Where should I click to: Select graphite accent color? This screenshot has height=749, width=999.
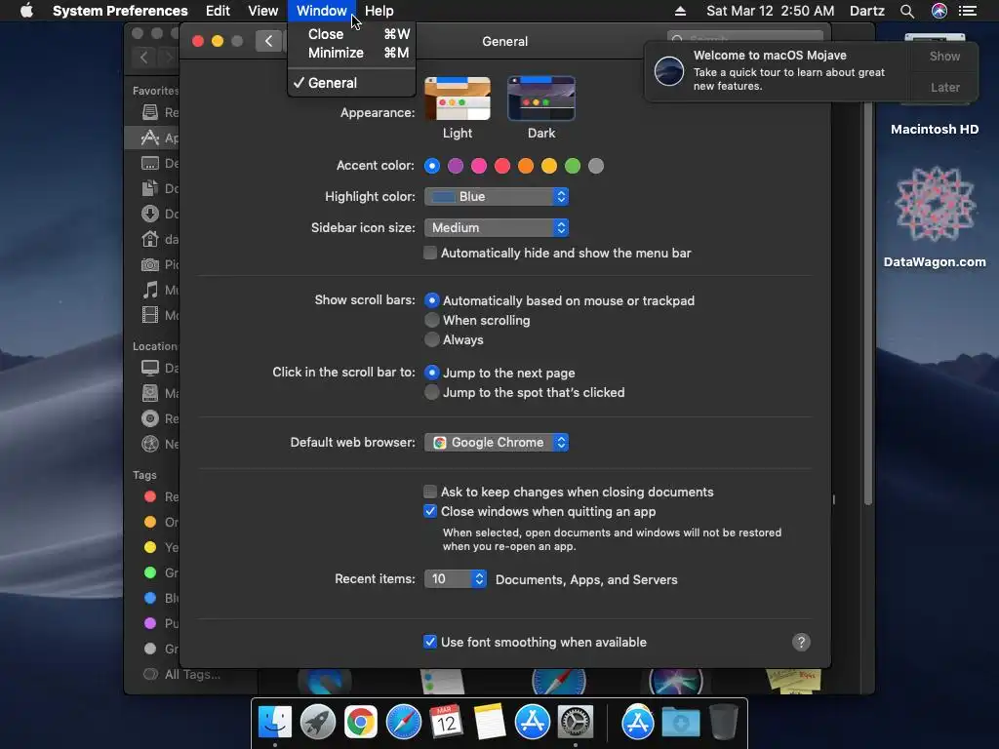(596, 166)
